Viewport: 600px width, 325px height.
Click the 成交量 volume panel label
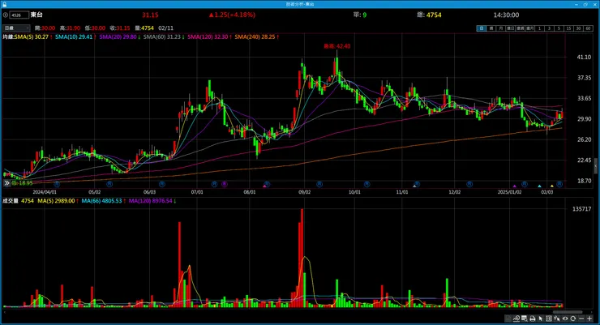[11, 201]
